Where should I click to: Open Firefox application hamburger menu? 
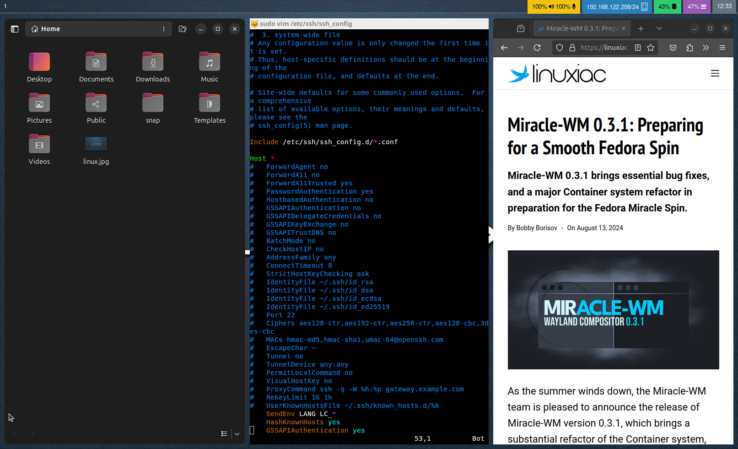click(722, 48)
